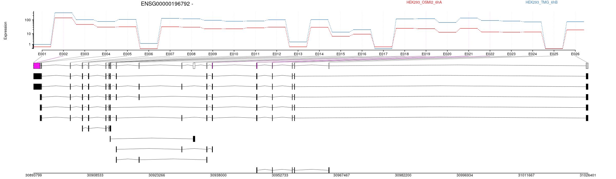Screen dimensions: 616x179
Task: Click exon label E003
Action: click(85, 54)
